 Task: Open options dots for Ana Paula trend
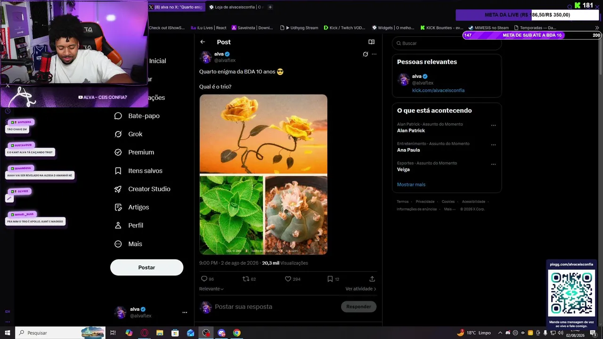coord(493,145)
